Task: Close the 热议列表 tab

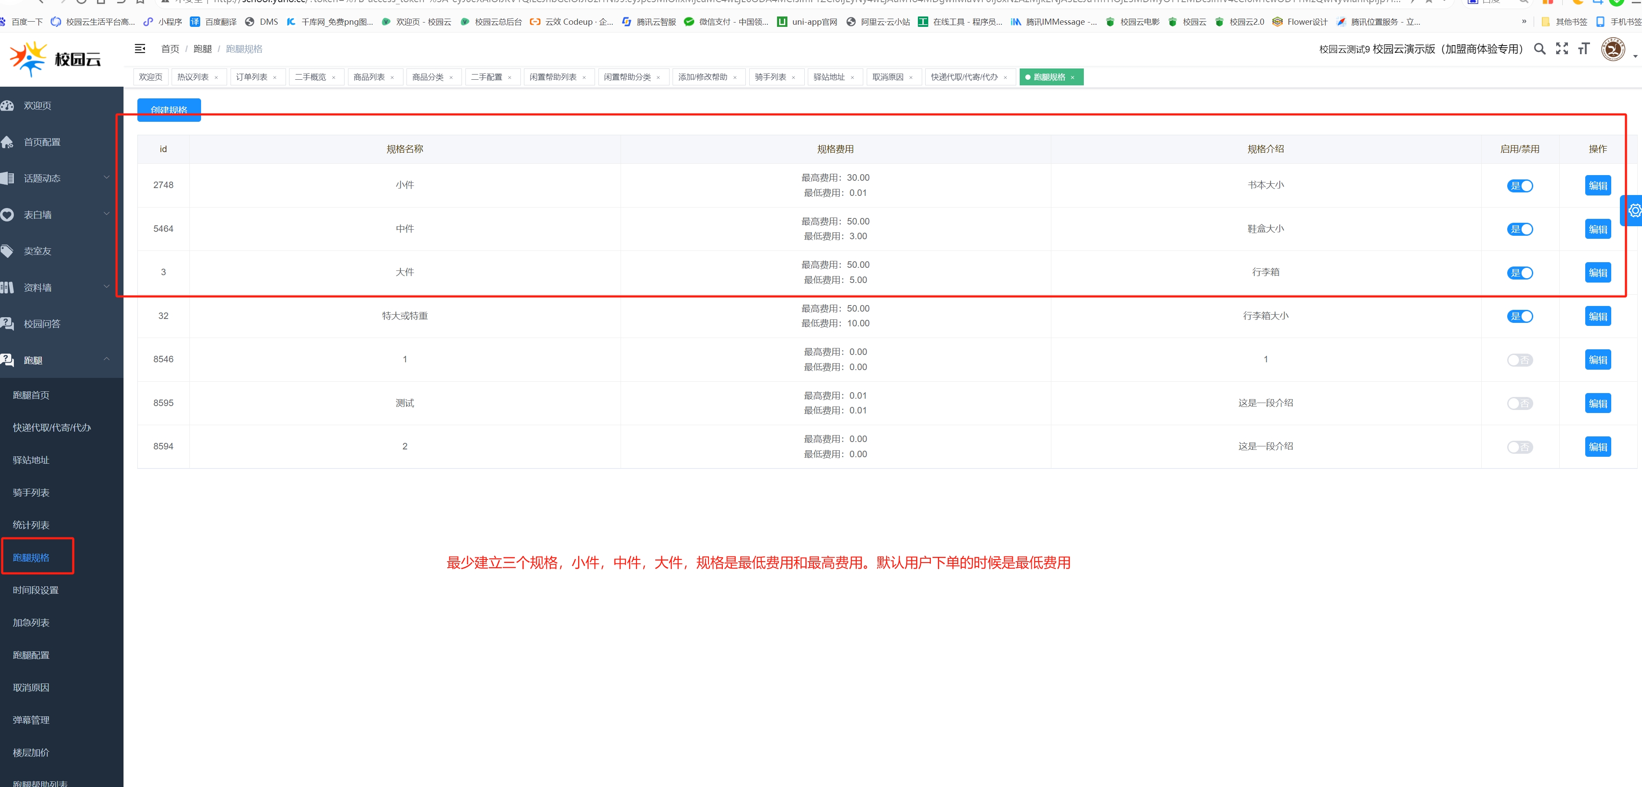Action: [x=216, y=78]
